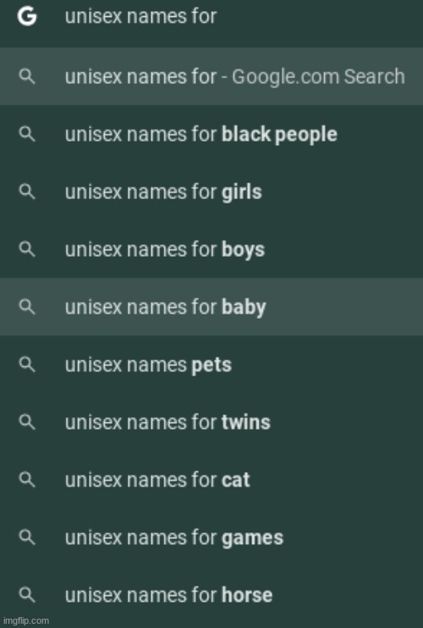Select 'unisex names for girls' suggestion
The width and height of the screenshot is (423, 628).
(211, 192)
